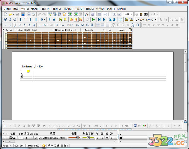Select the half note duration

10,25
